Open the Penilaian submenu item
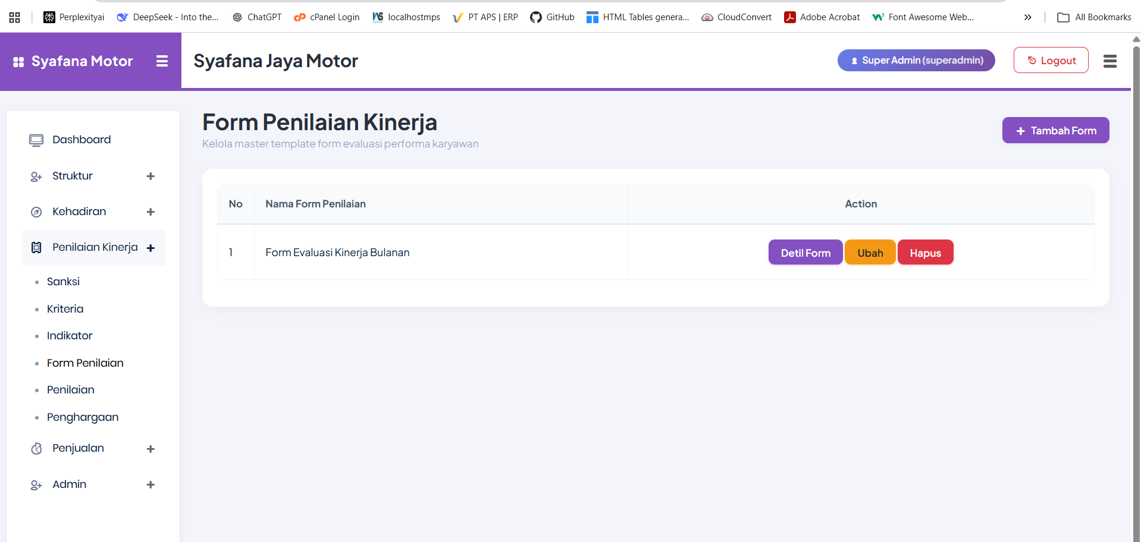 tap(70, 390)
